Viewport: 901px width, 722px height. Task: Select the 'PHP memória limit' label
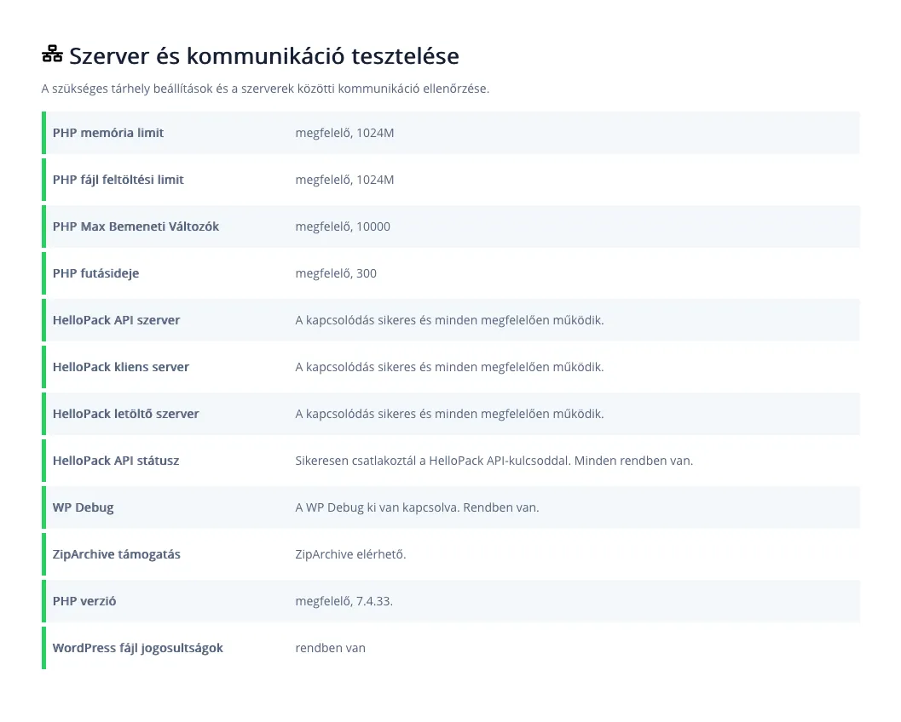108,133
